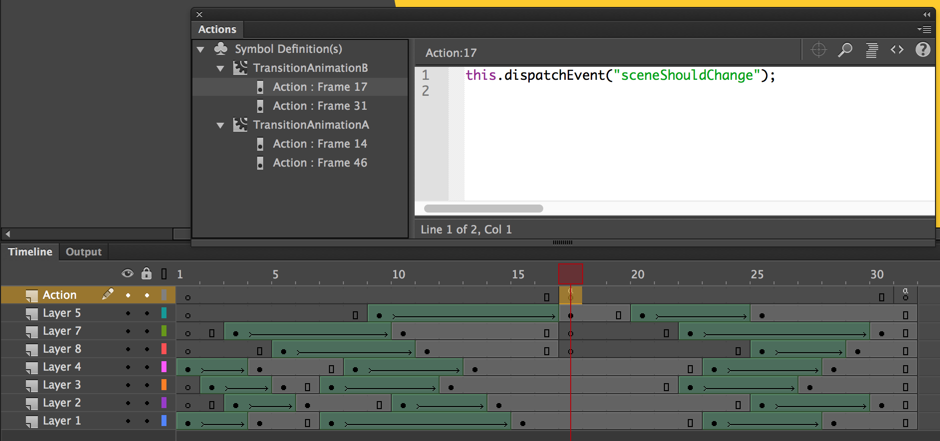Collapse the Symbol Definition(s) tree node
The image size is (940, 441).
[x=201, y=49]
